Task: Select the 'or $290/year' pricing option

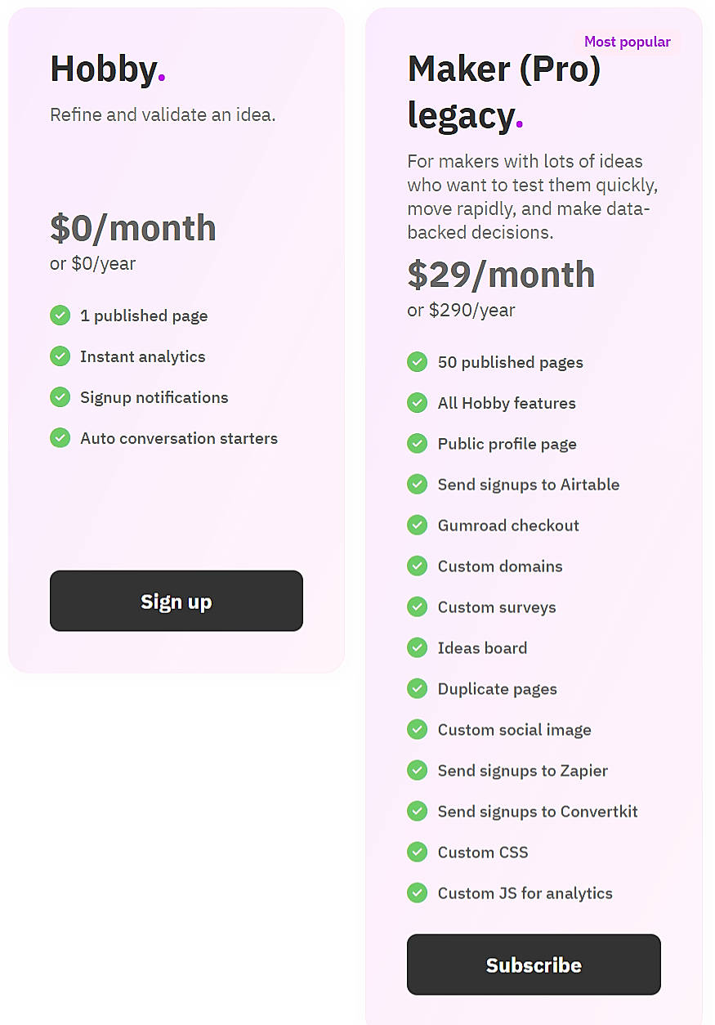Action: pos(461,310)
